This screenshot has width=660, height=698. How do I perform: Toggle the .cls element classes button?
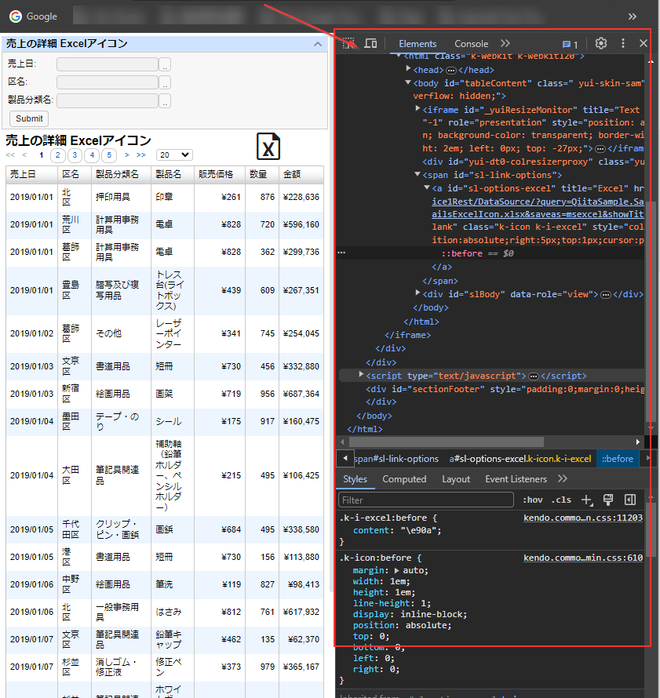click(x=561, y=500)
